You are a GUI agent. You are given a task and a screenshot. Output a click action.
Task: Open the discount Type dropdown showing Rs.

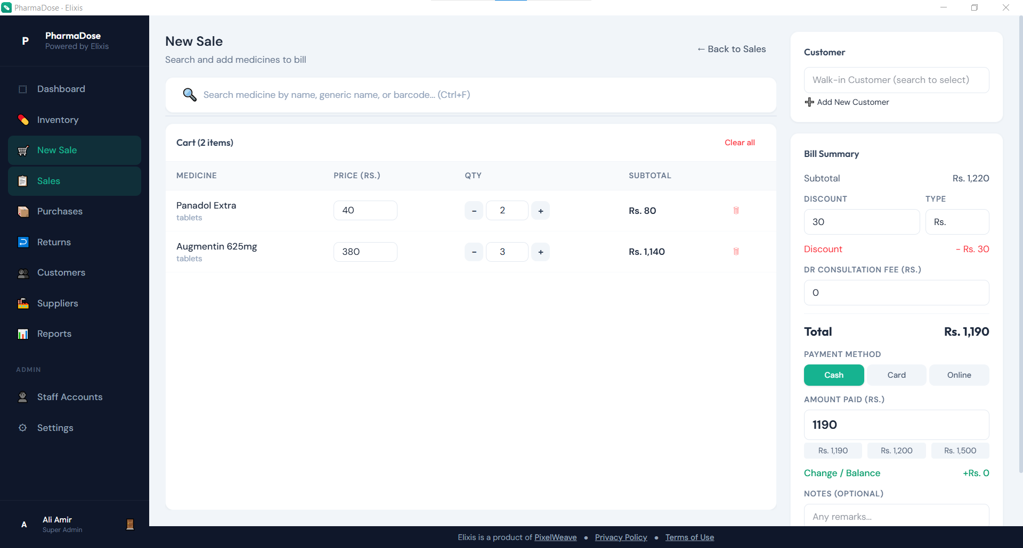tap(957, 222)
